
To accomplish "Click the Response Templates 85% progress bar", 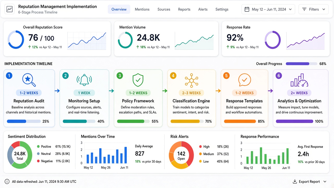I will coord(240,121).
